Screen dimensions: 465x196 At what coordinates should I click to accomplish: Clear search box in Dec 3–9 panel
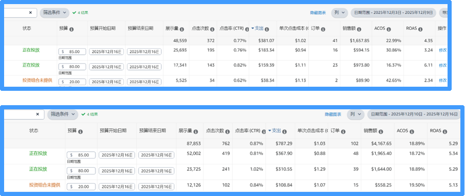(31, 13)
